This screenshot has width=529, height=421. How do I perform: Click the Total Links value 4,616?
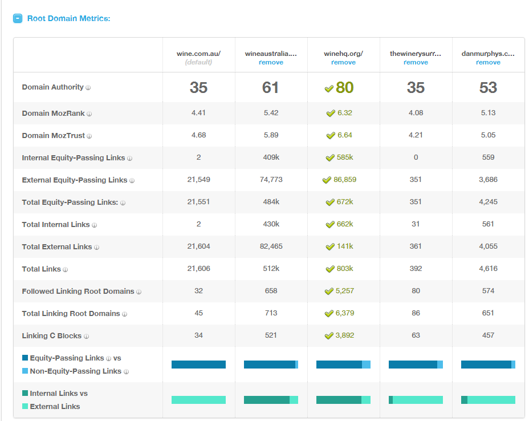pos(488,269)
